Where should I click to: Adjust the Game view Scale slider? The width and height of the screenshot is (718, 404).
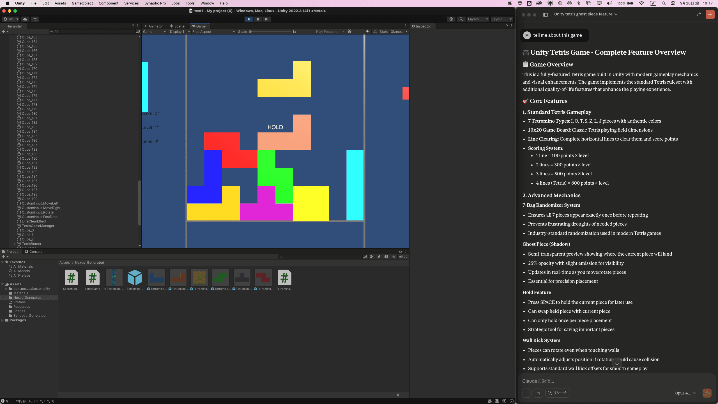tap(250, 32)
